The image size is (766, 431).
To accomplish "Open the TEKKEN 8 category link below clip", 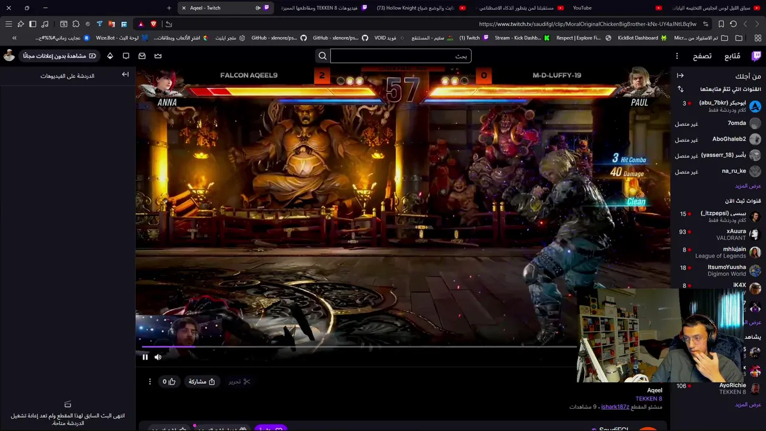I will coord(649,399).
